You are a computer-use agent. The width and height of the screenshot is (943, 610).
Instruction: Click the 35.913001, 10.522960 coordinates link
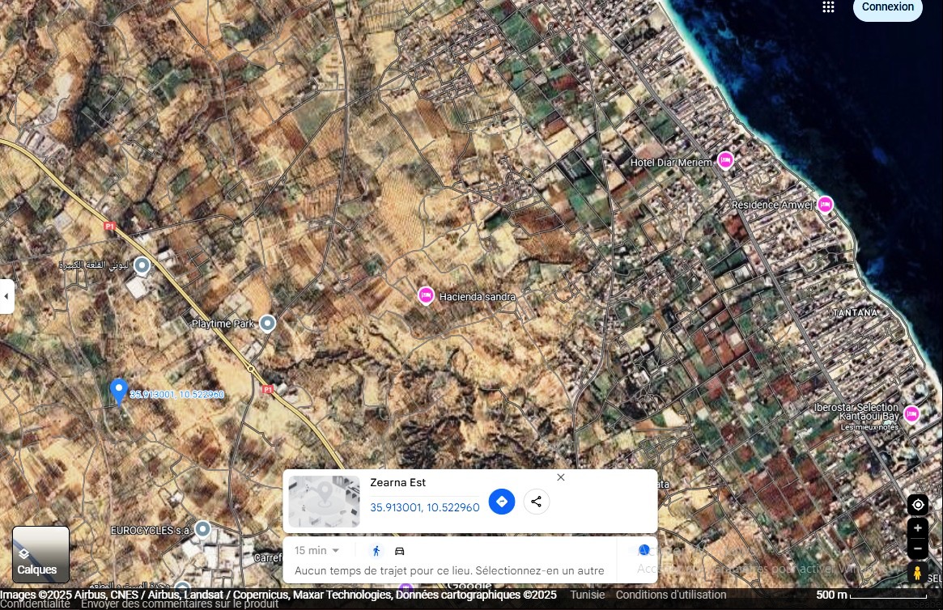(x=424, y=507)
